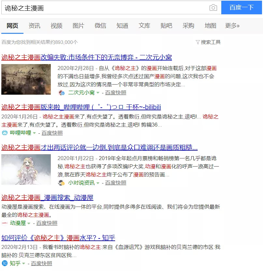The height and width of the screenshot is (271, 263).
Task: Click the 动漫屋 source logo icon
Action: (x=5, y=223)
